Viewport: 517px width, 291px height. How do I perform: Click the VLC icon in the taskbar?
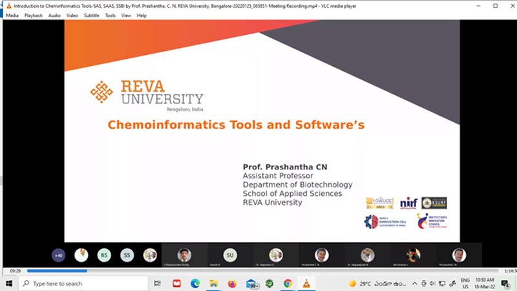click(306, 283)
